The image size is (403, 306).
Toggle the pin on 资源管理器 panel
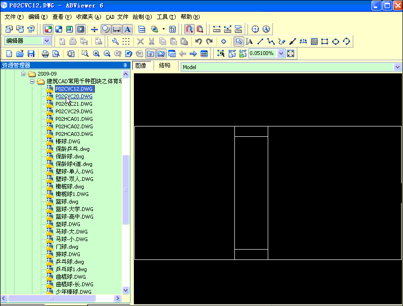click(x=124, y=65)
